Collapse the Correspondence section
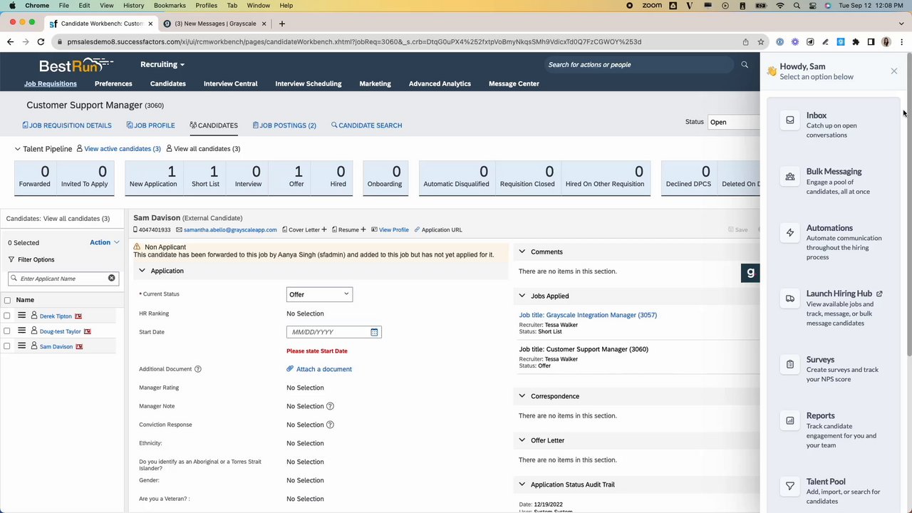Image resolution: width=912 pixels, height=513 pixels. point(522,396)
